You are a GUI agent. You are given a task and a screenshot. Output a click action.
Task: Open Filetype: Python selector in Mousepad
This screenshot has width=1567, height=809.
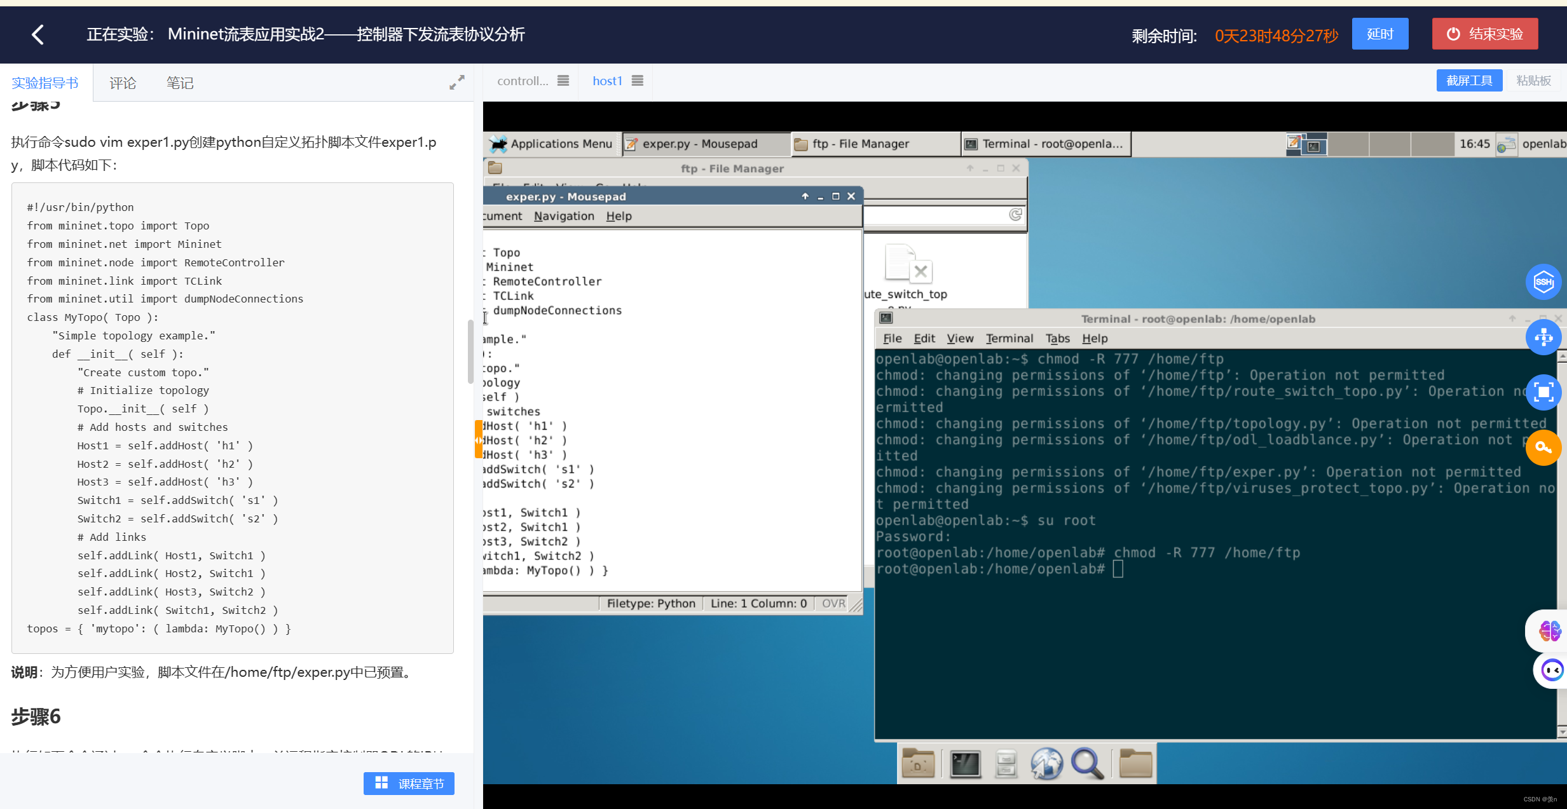[x=651, y=603]
